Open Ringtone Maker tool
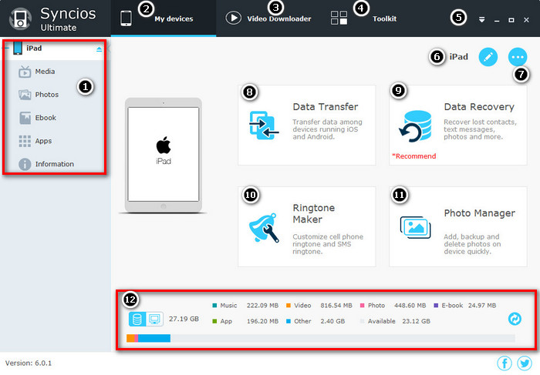540x375 pixels. point(306,226)
